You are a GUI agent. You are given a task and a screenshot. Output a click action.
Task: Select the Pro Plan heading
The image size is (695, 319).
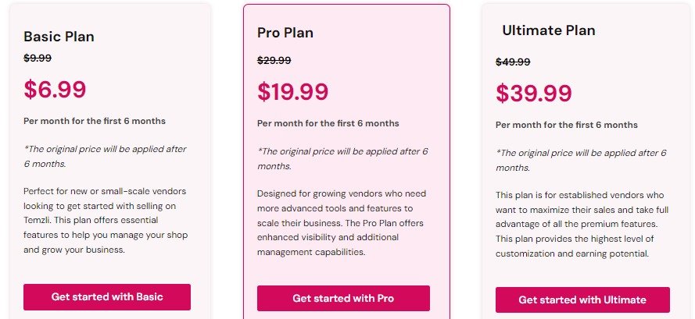click(x=285, y=32)
